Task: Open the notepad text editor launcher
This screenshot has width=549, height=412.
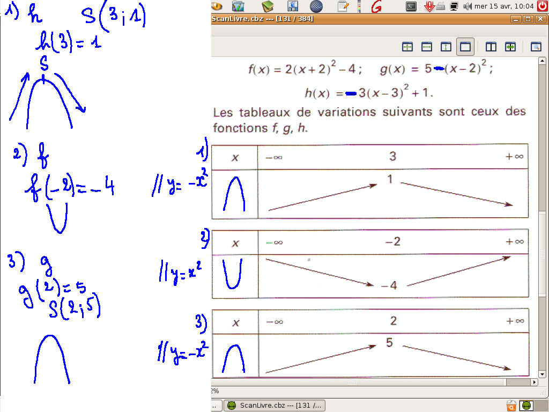Action: point(342,6)
